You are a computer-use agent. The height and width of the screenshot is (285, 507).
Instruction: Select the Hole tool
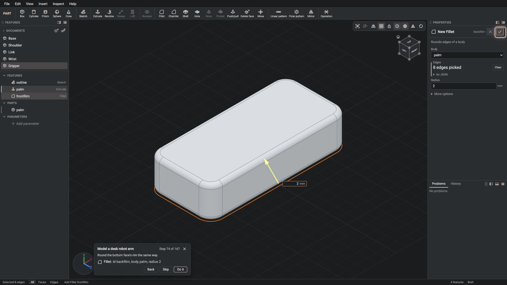(197, 13)
